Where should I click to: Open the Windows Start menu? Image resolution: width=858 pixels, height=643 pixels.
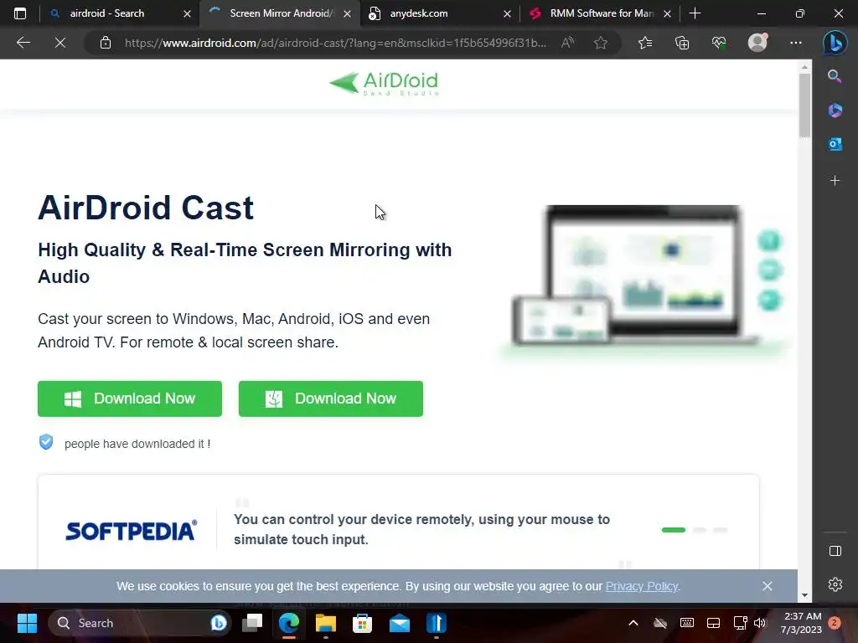(27, 623)
